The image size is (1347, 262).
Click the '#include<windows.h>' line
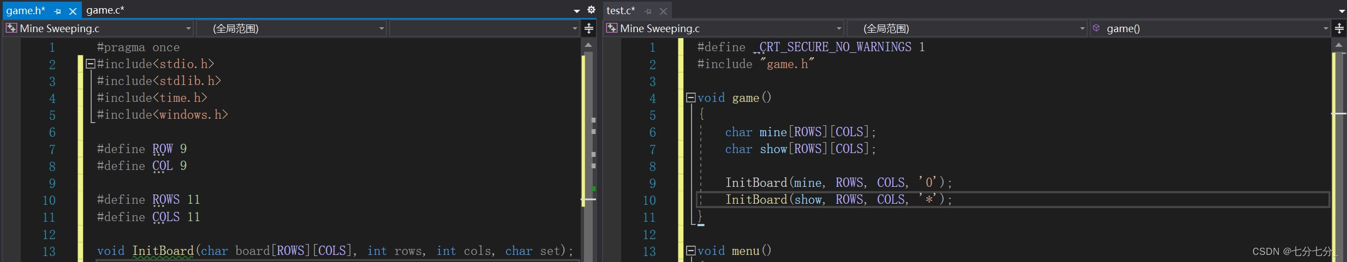(163, 115)
